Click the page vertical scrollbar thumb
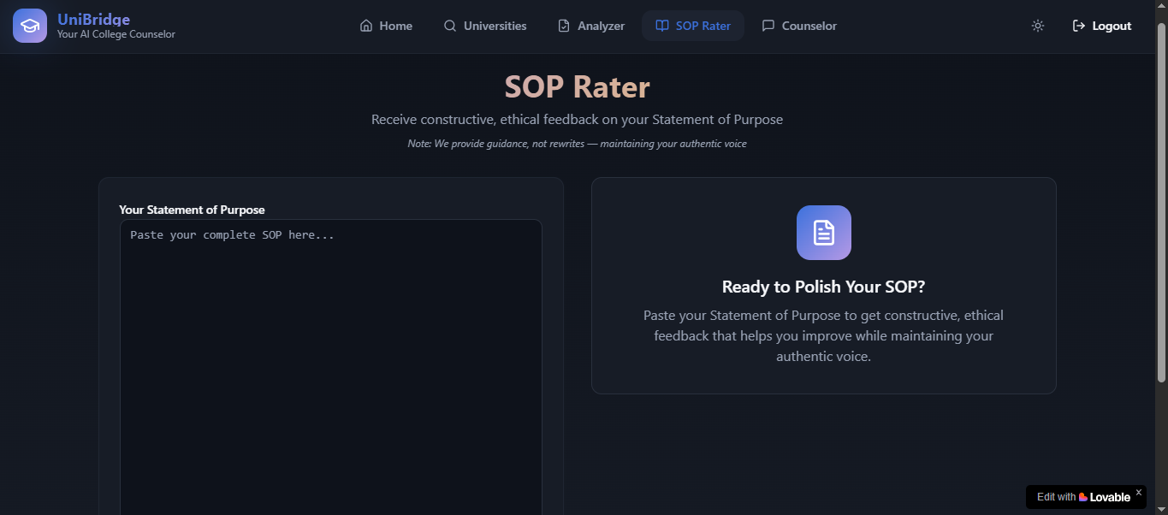This screenshot has height=515, width=1168. 1161,202
